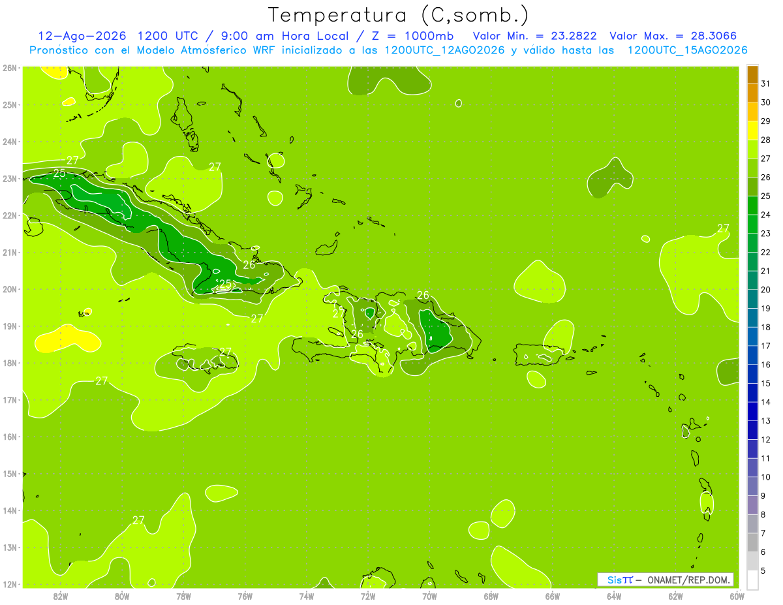
Task: Click the 'Z = 1000mb' level text
Action: [x=412, y=36]
